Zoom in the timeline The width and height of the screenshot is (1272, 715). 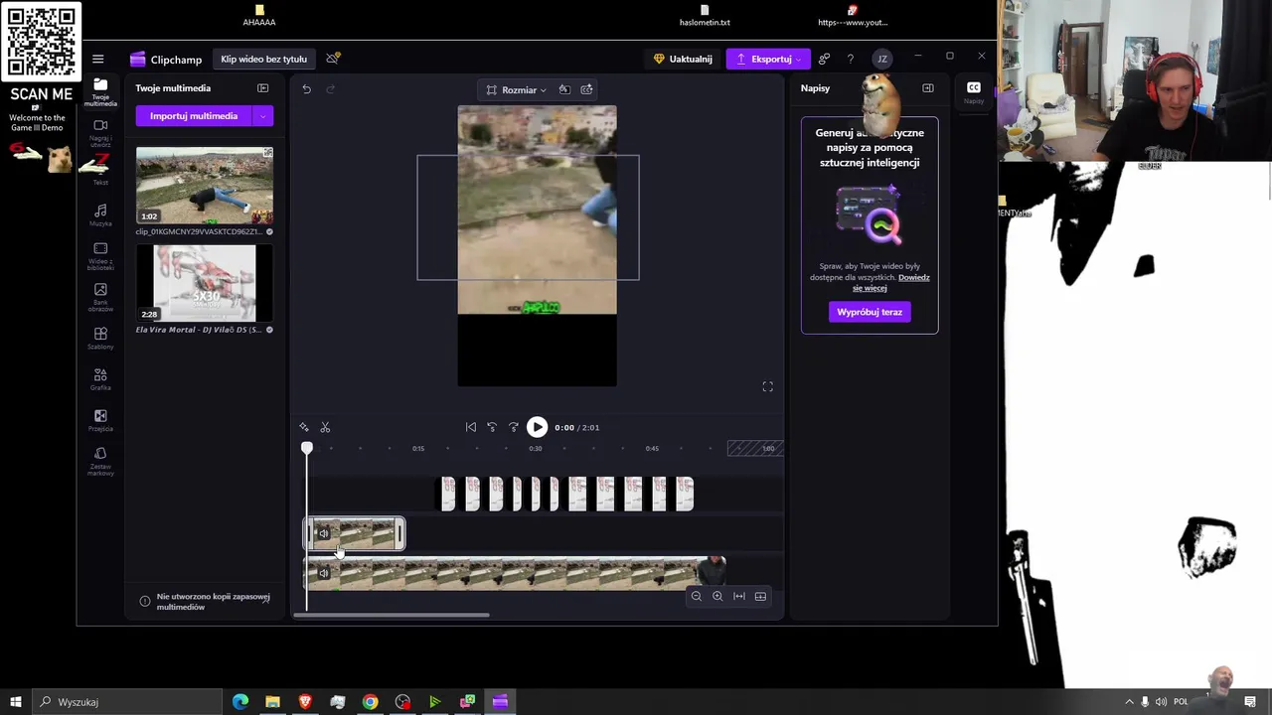tap(717, 596)
